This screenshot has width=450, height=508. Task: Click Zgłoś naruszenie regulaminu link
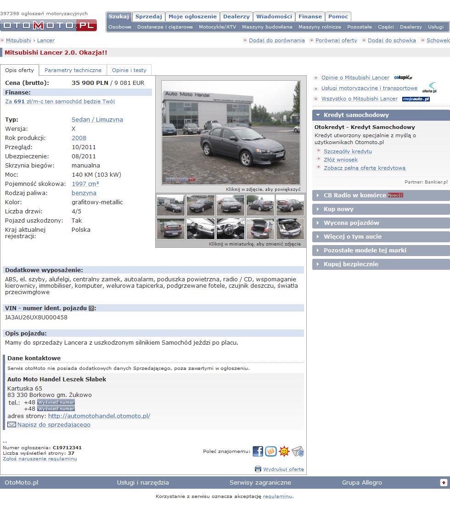(40, 459)
